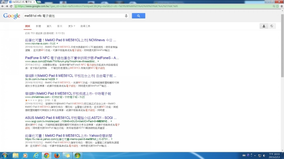284x159 pixels.
Task: Expand the arrow beside www.nownews.com URL
Action: tap(57, 44)
